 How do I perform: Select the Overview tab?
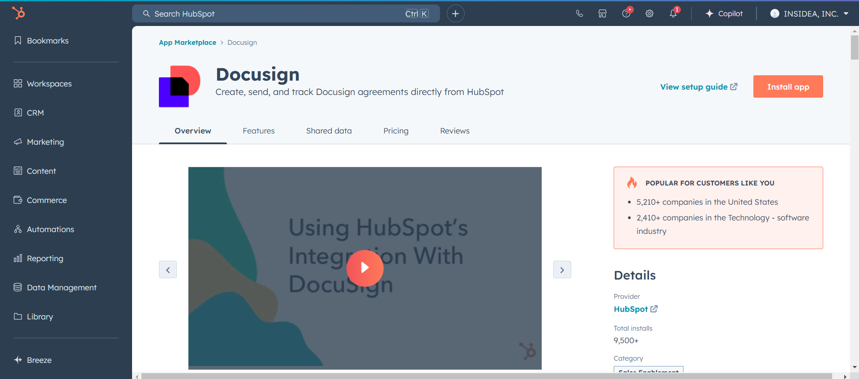193,131
